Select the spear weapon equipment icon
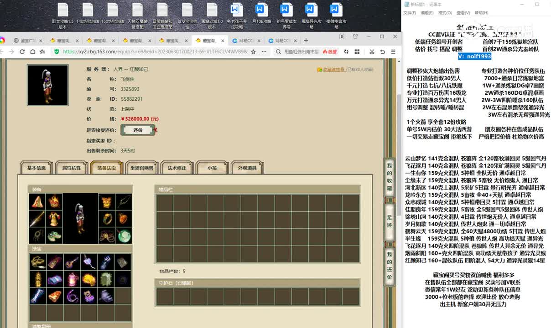The height and width of the screenshot is (328, 551). [x=37, y=219]
